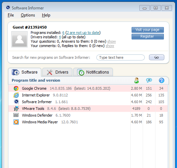Click the Notifications tab clock icon
177x168 pixels.
pyautogui.click(x=81, y=72)
